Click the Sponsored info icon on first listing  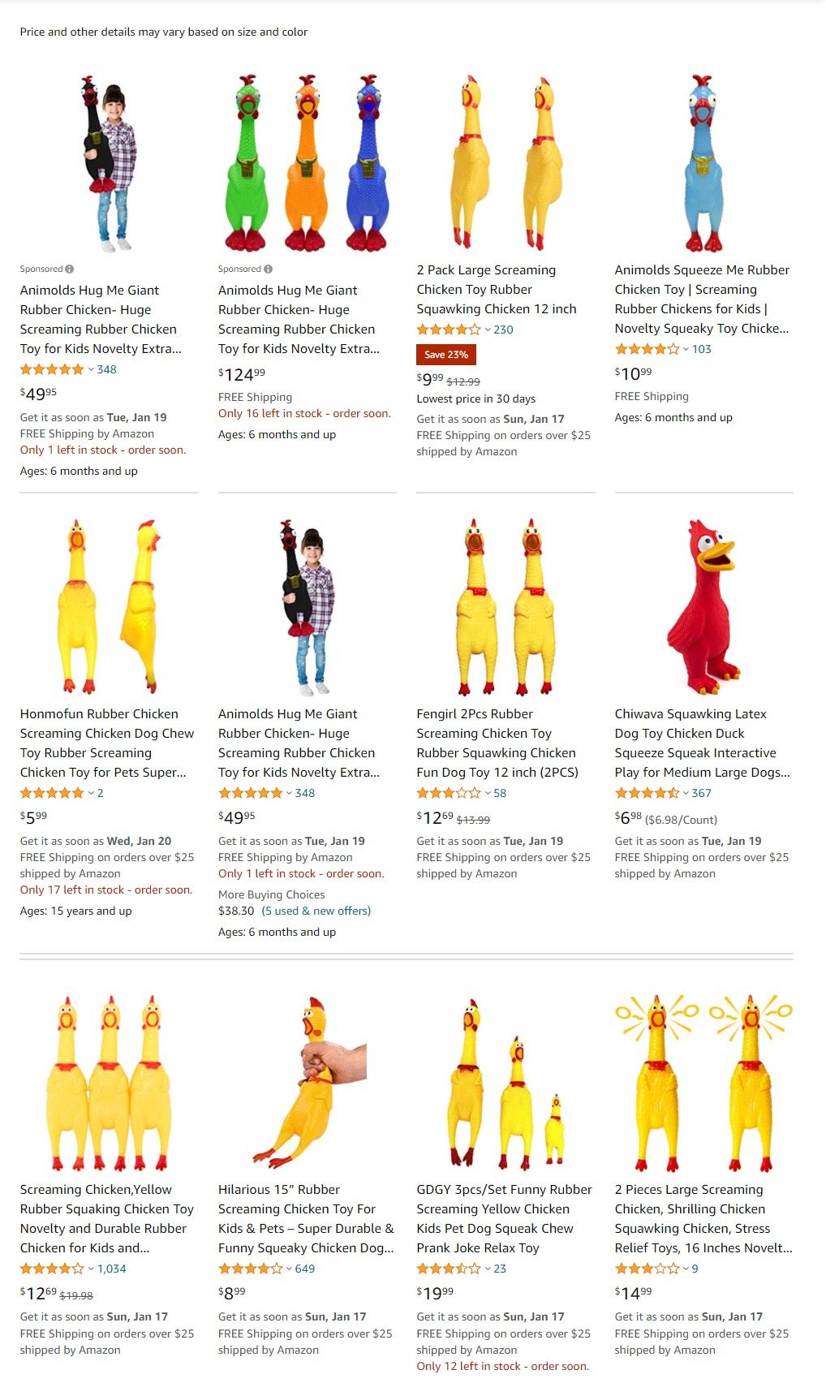69,269
